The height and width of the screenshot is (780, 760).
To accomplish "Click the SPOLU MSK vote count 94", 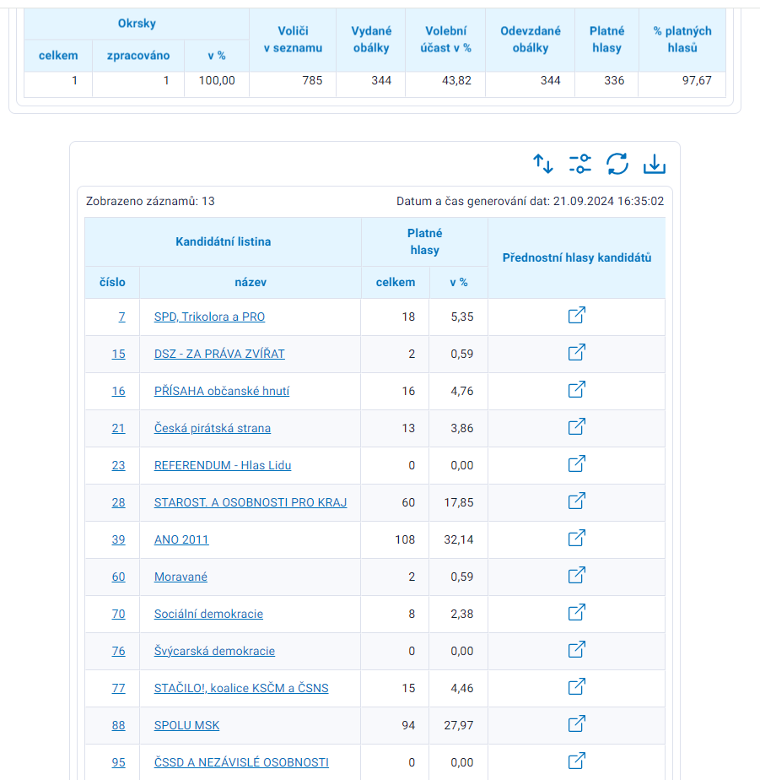I will coord(408,725).
